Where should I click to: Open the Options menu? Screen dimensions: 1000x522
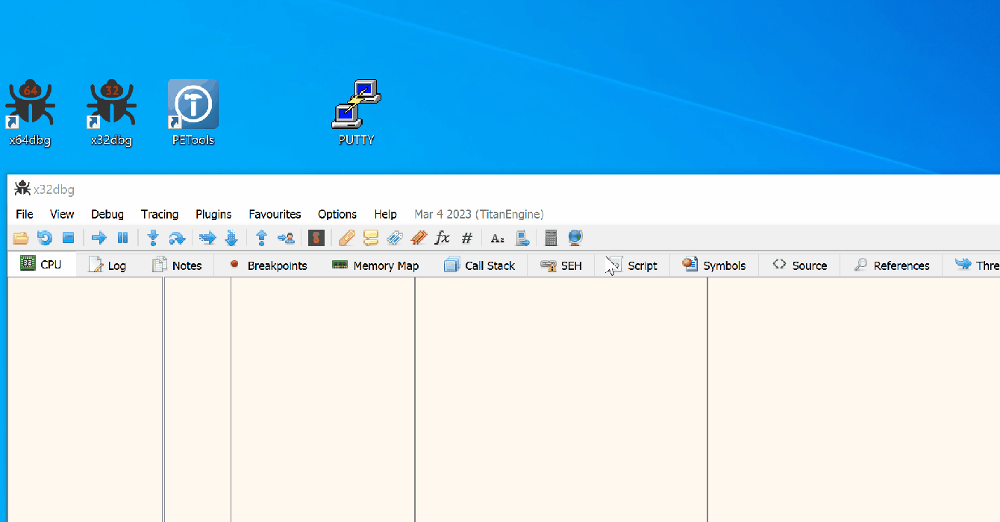coord(337,214)
